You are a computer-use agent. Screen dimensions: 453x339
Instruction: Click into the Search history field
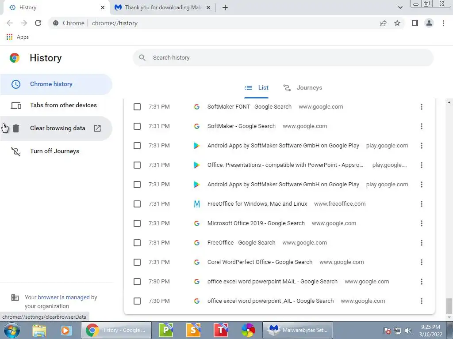click(283, 58)
